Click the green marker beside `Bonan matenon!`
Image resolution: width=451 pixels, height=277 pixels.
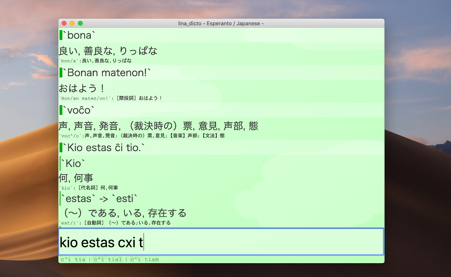pos(61,73)
